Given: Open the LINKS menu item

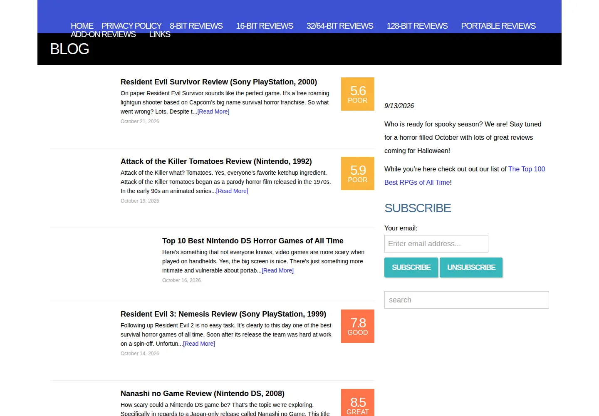Looking at the screenshot, I should (160, 34).
